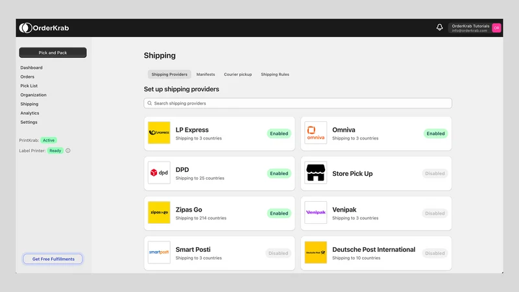Click 'Shipping to 25 countries' text
This screenshot has height=292, width=519.
click(x=200, y=178)
